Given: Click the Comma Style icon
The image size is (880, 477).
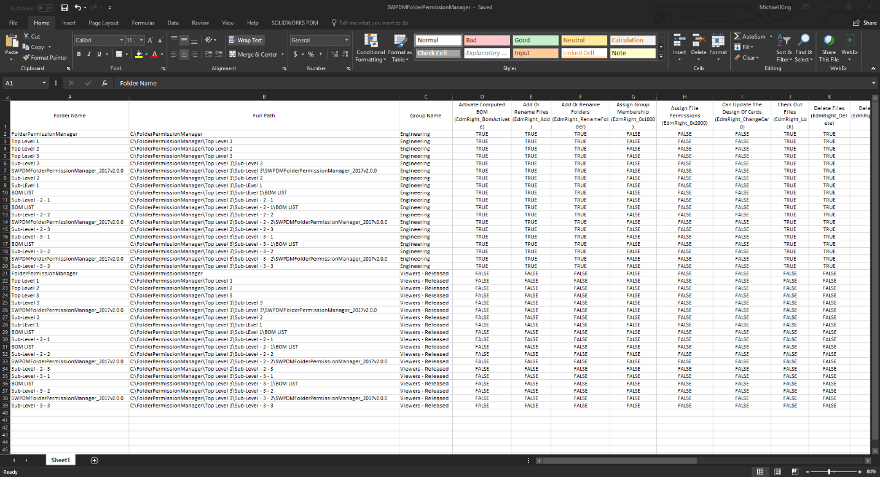Looking at the screenshot, I should (320, 54).
